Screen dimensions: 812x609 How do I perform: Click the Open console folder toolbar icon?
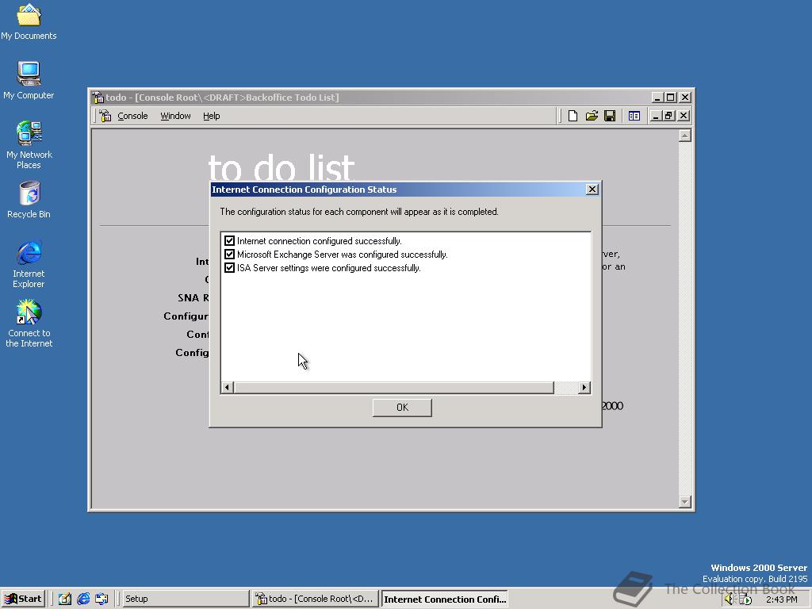point(592,116)
